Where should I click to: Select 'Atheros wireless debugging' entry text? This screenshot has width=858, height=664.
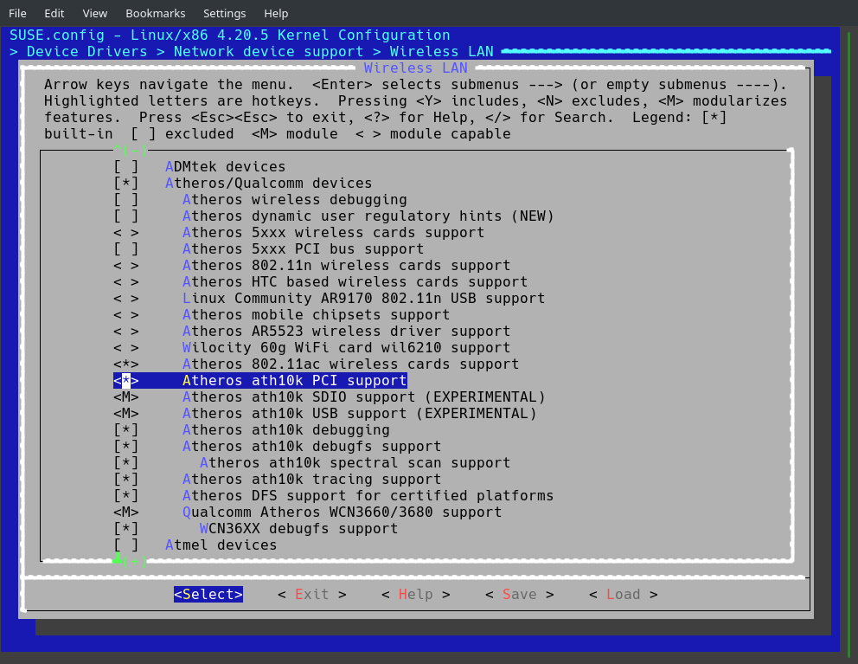[295, 199]
